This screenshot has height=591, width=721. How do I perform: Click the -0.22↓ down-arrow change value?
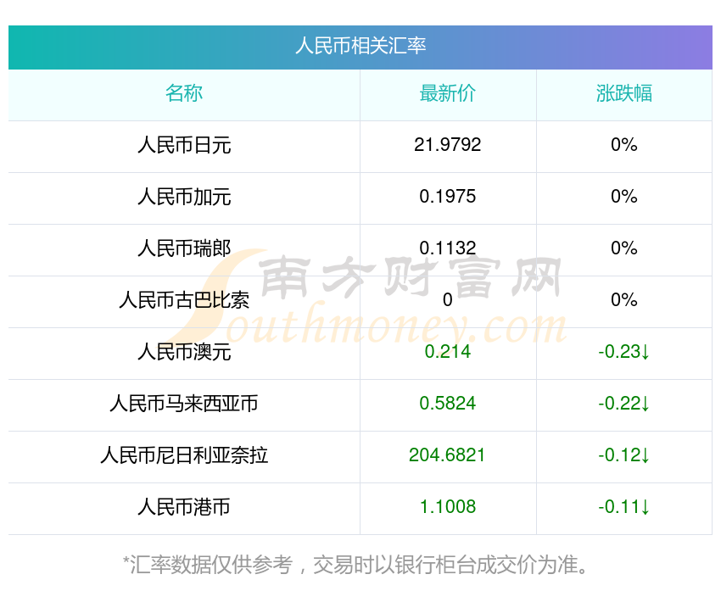(x=624, y=404)
